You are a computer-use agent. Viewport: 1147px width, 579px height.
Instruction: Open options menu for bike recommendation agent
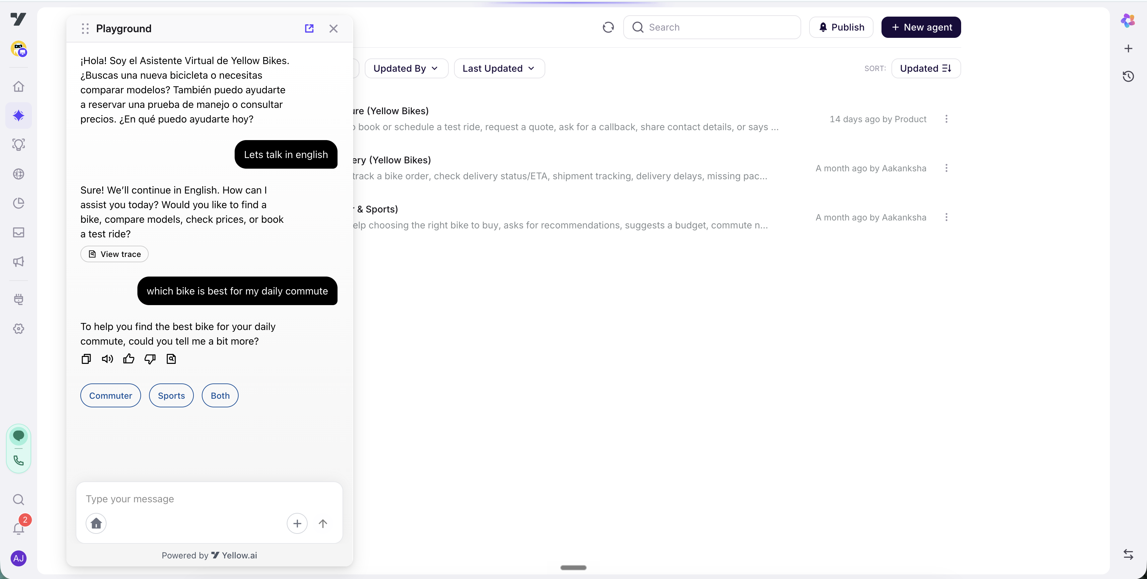pos(947,217)
